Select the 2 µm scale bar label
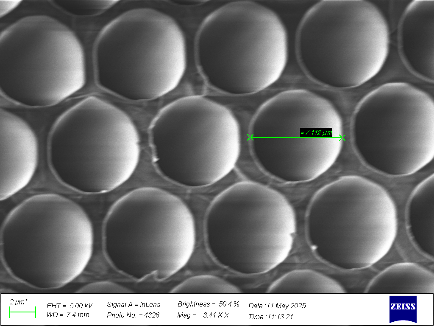The image size is (434, 326). pos(19,302)
